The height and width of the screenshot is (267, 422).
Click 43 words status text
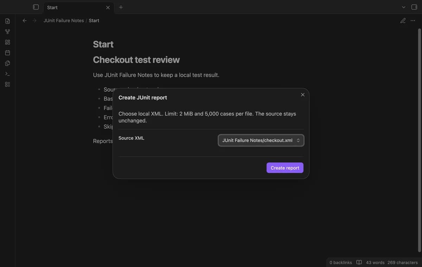tap(375, 262)
